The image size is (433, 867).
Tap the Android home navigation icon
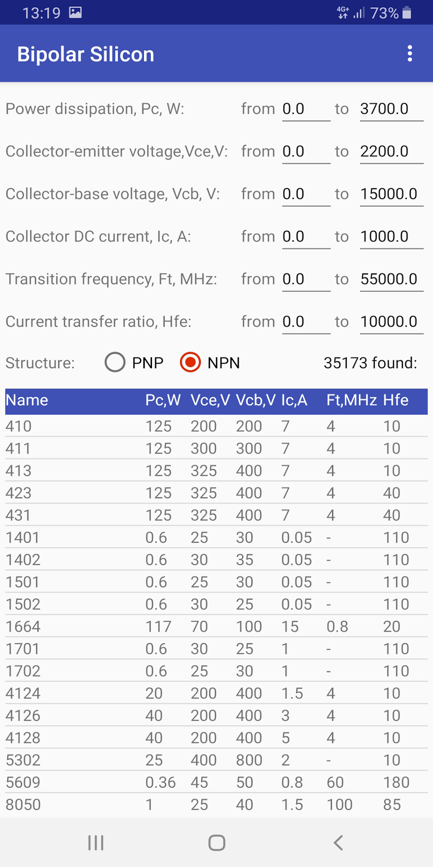(216, 842)
